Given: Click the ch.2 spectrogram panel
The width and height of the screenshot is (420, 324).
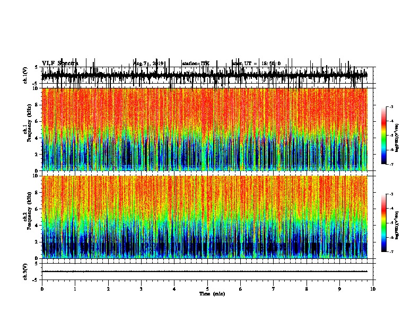Looking at the screenshot, I should pyautogui.click(x=205, y=217).
